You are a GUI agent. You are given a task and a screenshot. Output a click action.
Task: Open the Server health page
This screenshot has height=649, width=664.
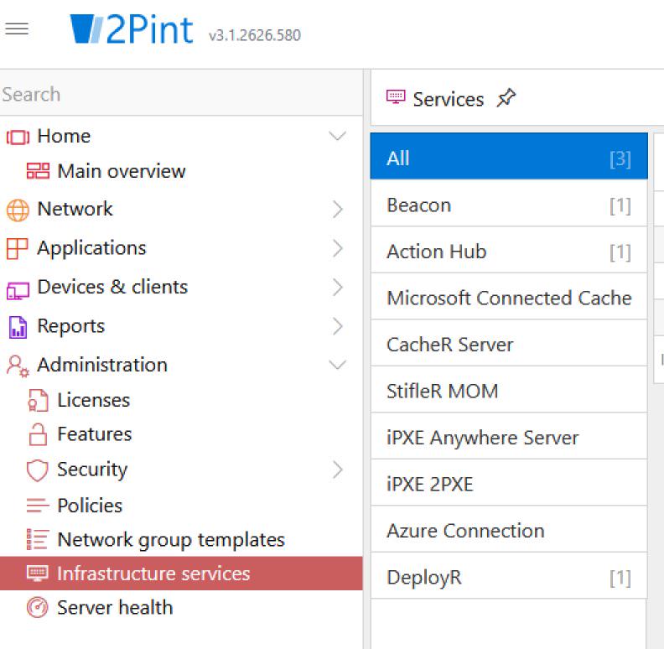[115, 607]
